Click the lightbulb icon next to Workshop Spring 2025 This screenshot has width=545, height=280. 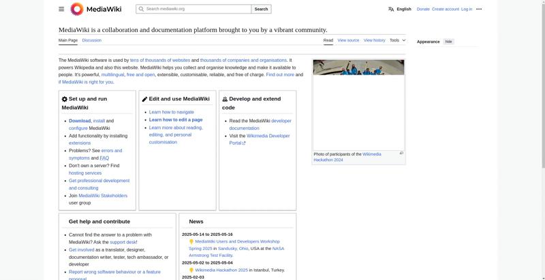tap(191, 242)
